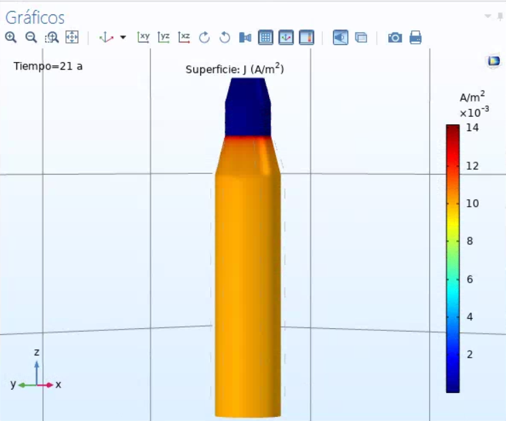Switch to the yz plane view
The height and width of the screenshot is (421, 506).
(164, 38)
